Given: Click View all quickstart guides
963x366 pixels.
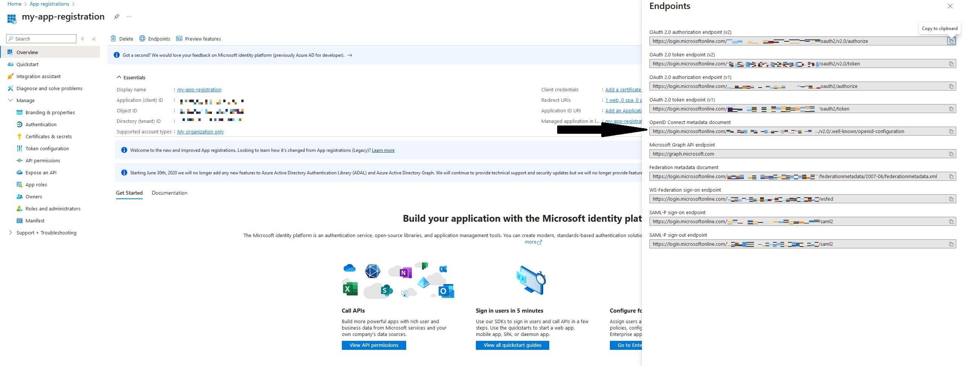Looking at the screenshot, I should coord(512,345).
